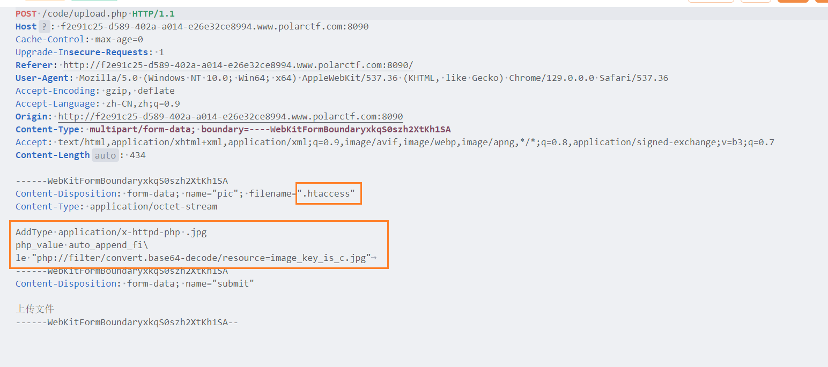Click the 上传文件 body text
The height and width of the screenshot is (367, 828).
point(35,309)
